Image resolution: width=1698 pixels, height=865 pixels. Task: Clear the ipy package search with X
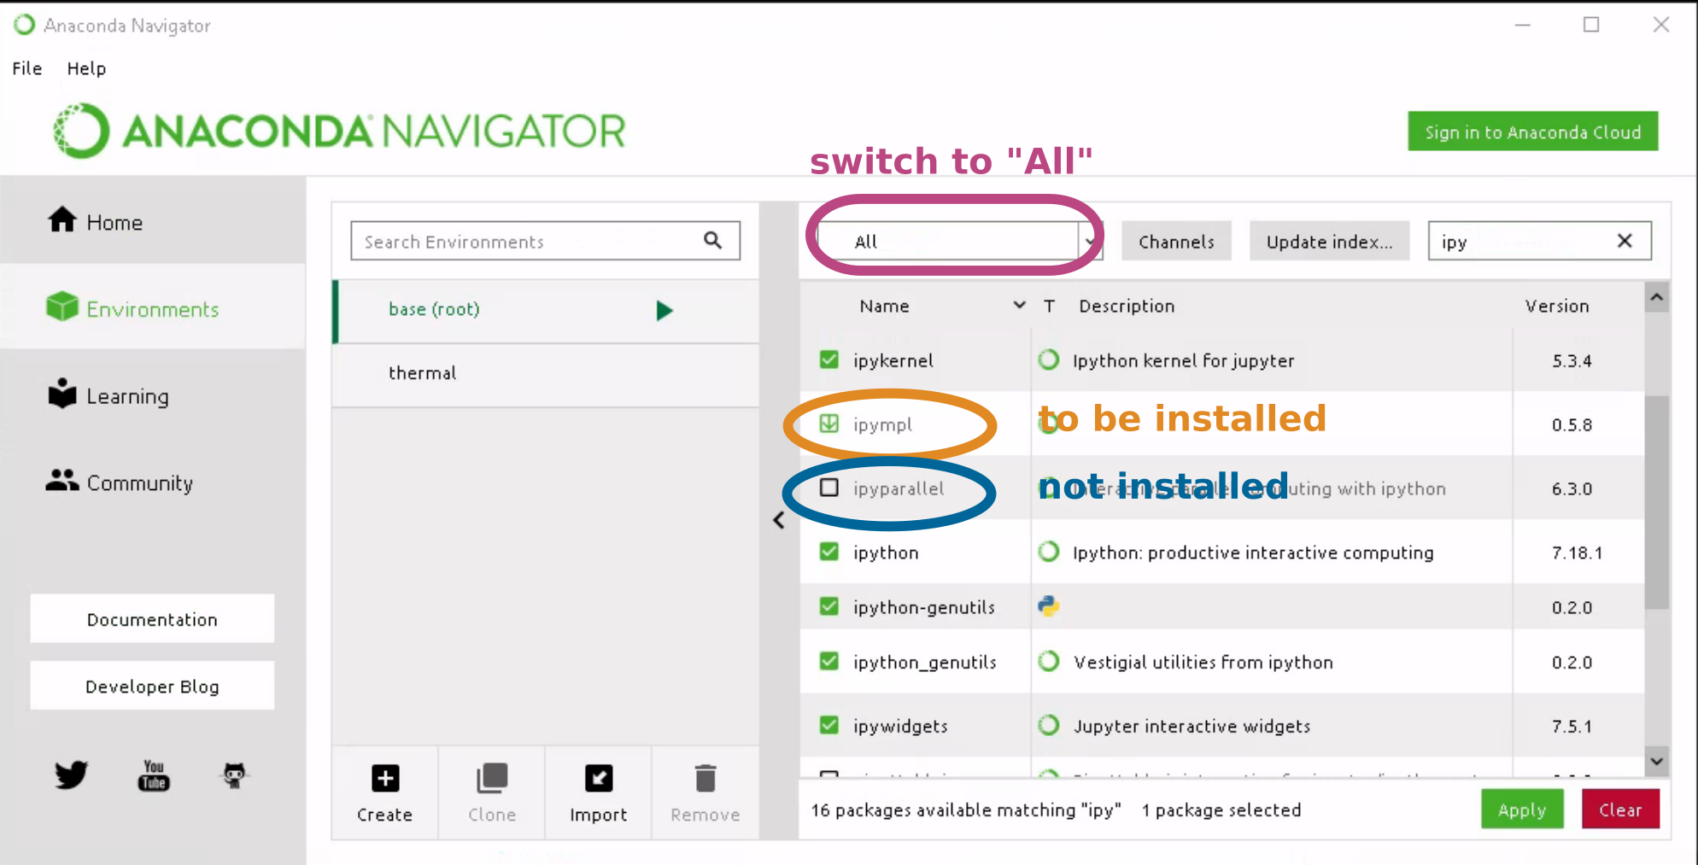(x=1625, y=241)
